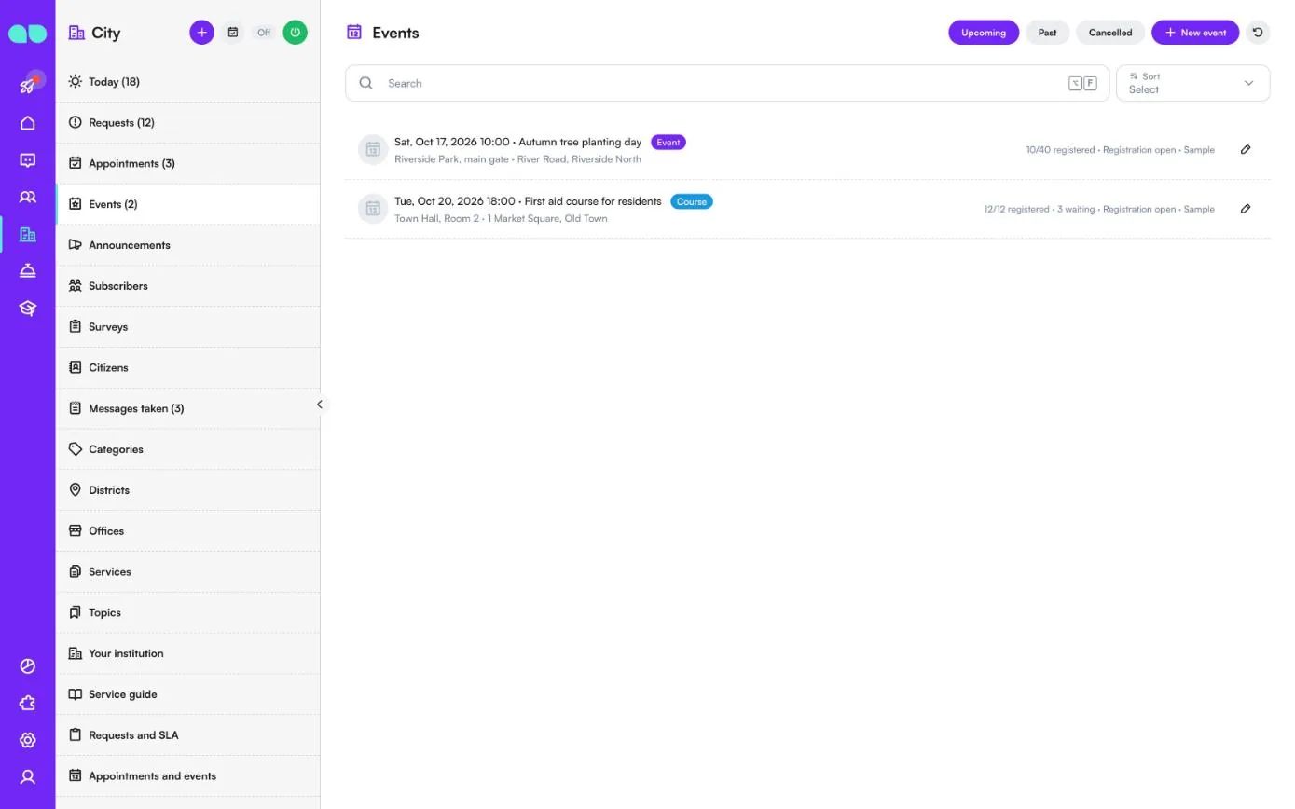Open Messages taken (3) in the sidebar
The height and width of the screenshot is (809, 1295).
click(x=187, y=408)
